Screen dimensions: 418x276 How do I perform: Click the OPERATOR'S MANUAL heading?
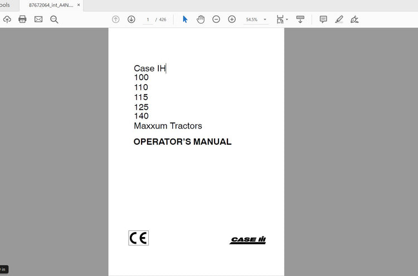pyautogui.click(x=183, y=142)
